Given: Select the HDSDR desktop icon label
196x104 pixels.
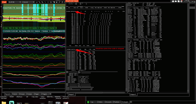Looking at the screenshot, I should click(x=12, y=97).
